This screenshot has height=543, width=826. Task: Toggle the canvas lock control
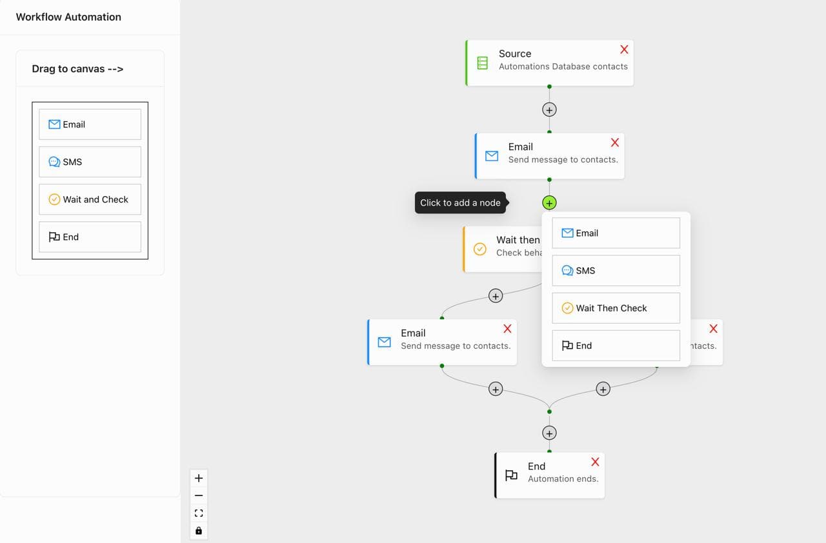[x=198, y=531]
